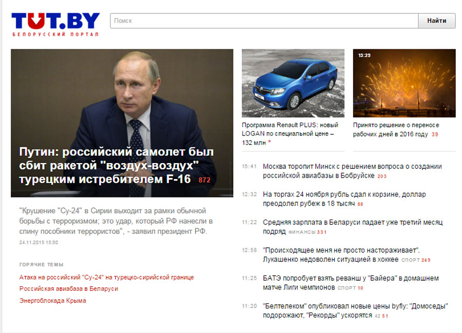Select the ФИНАНСЫ category tag
The height and width of the screenshot is (333, 462).
coord(302,232)
